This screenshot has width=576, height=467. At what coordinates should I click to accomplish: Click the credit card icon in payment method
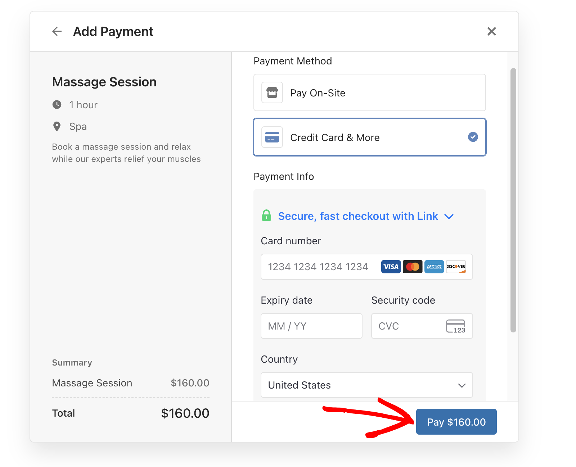(272, 137)
